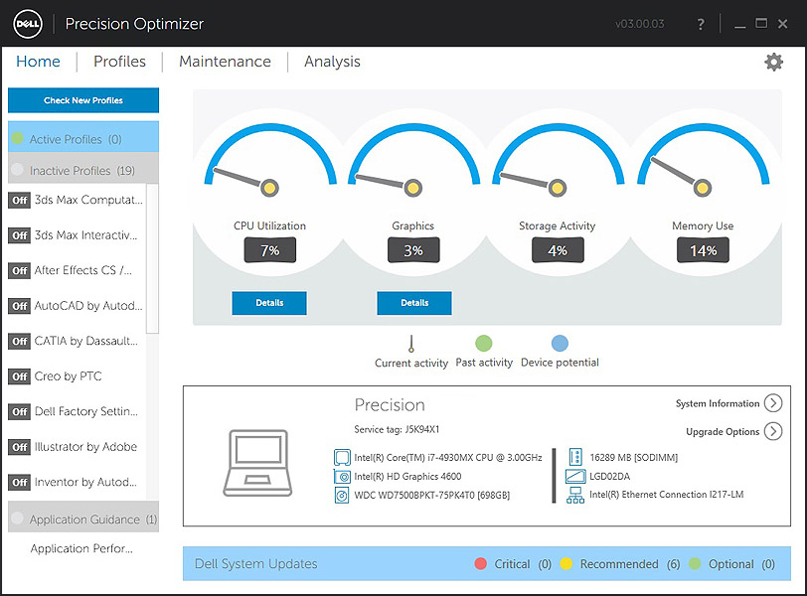This screenshot has width=807, height=596.
Task: Open the Maintenance tab
Action: (x=225, y=62)
